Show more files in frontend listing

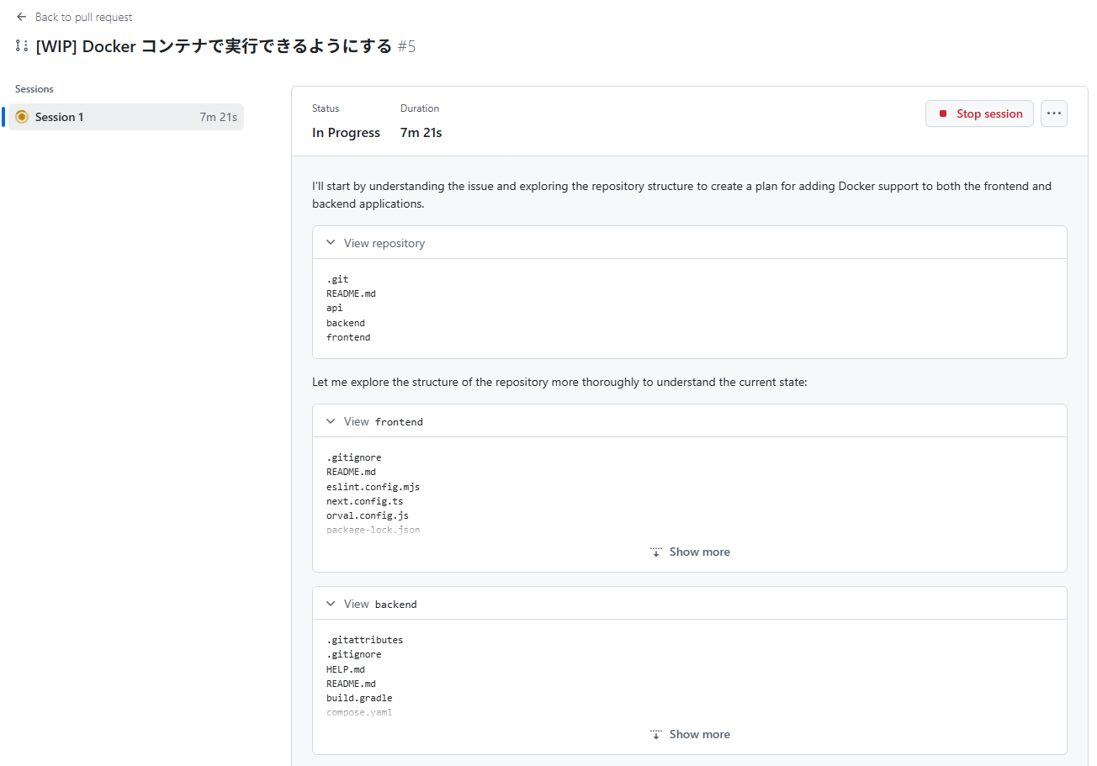(x=699, y=552)
